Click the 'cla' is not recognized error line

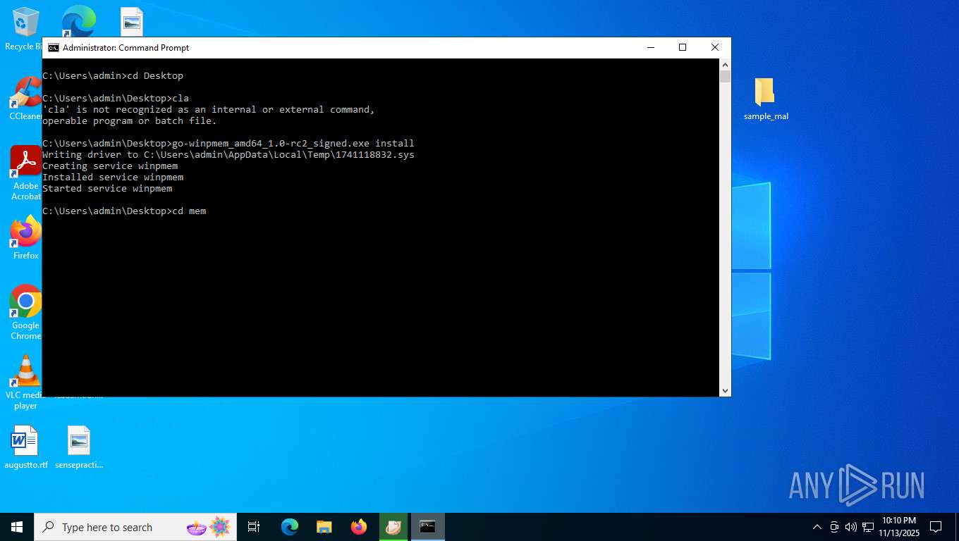[209, 110]
